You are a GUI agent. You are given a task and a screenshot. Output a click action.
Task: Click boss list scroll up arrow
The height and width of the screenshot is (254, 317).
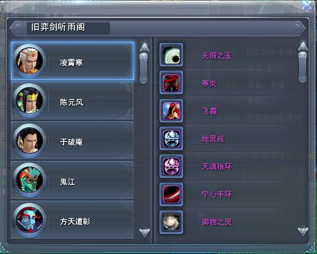(144, 48)
